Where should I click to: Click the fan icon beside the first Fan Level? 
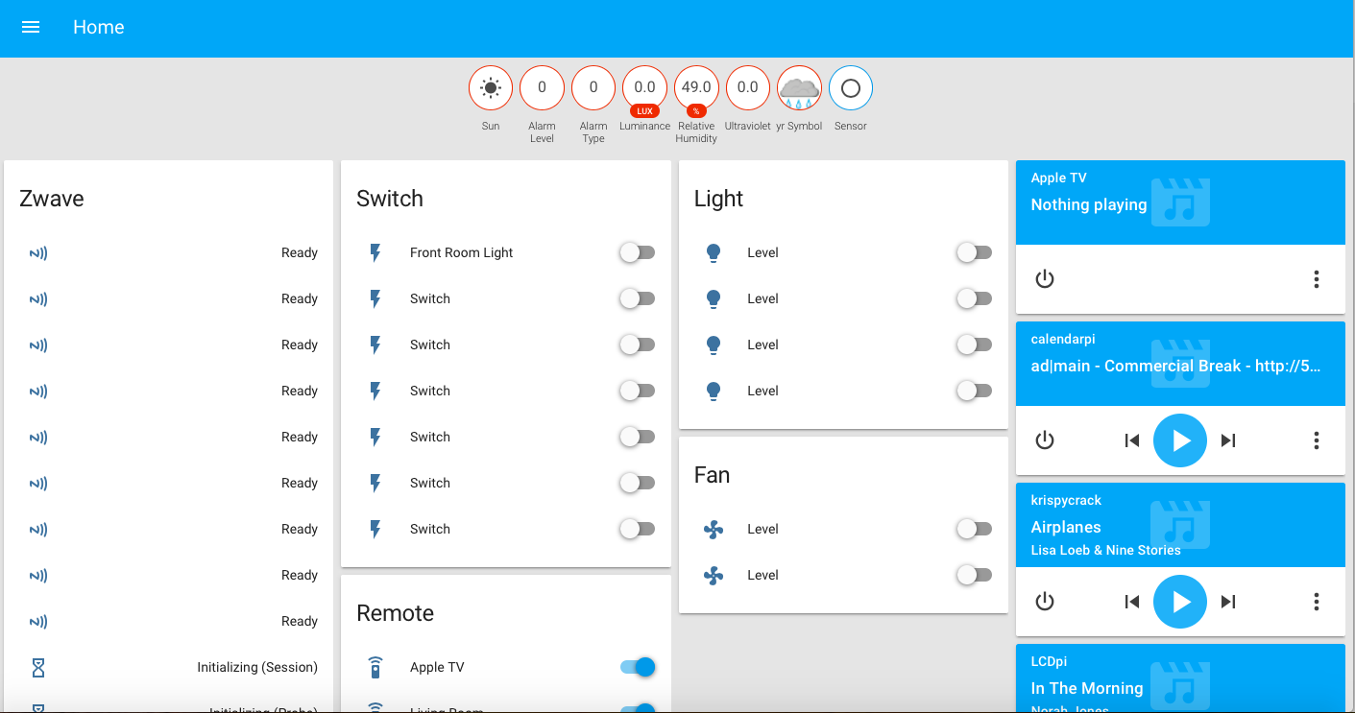714,529
